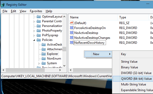Click REG_DWORD type in ForceActiveDesktopOn row
This screenshot has height=94, width=153.
point(128,28)
